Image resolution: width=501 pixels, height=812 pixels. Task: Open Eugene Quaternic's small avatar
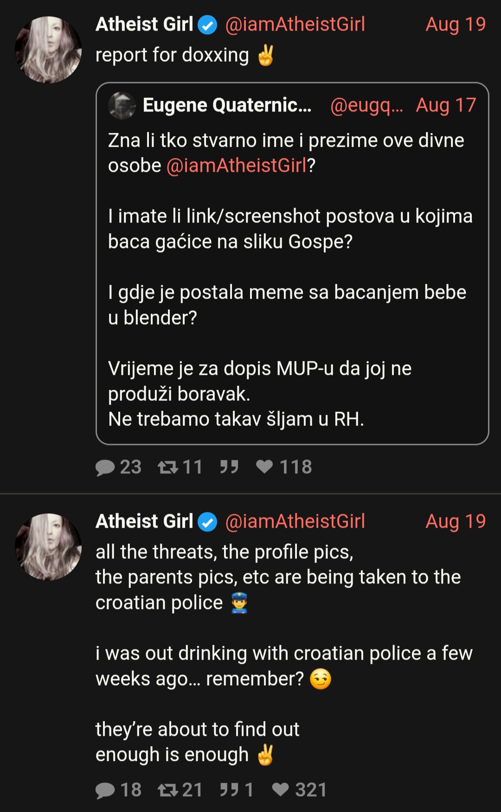[122, 105]
